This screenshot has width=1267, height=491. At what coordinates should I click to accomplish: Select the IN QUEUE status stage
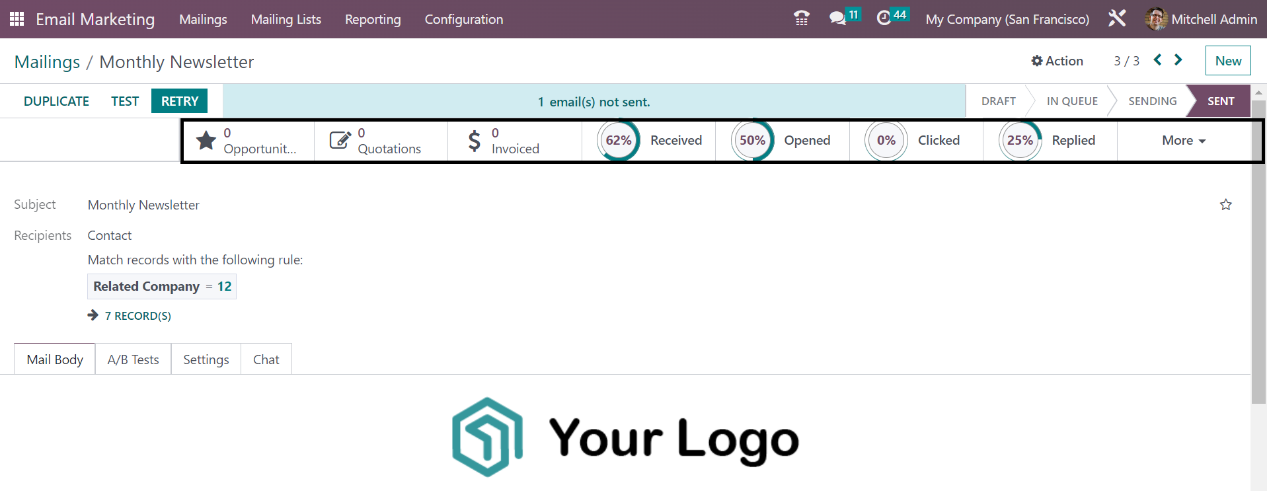click(x=1072, y=101)
